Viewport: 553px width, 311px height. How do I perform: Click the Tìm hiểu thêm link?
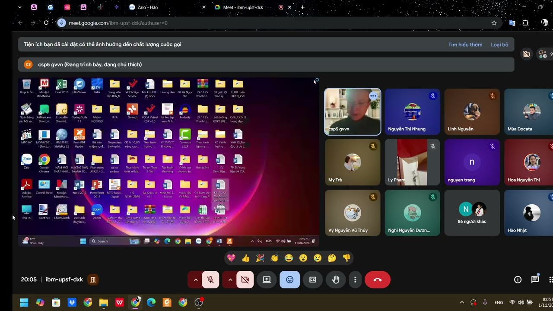(x=465, y=44)
